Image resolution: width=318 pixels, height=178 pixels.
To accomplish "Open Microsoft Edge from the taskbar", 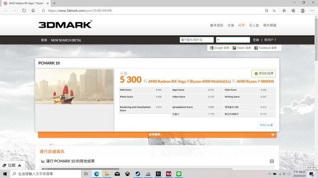I will tap(97, 174).
